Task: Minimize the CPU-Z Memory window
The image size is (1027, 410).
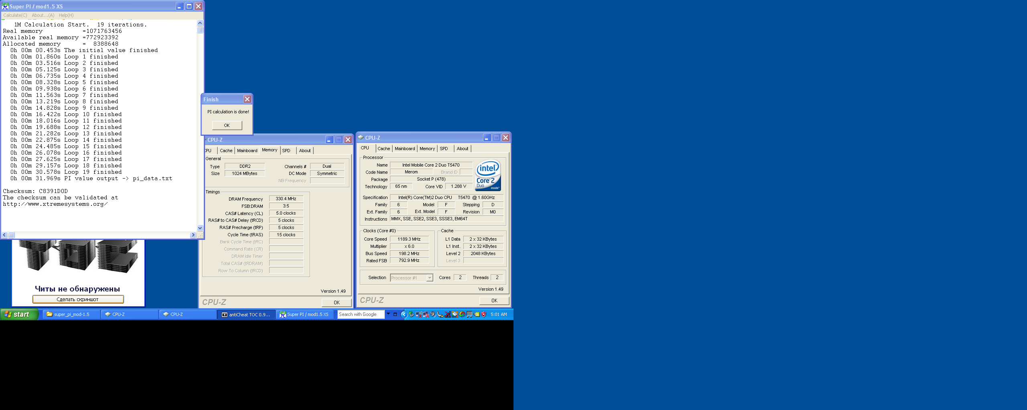Action: pyautogui.click(x=329, y=139)
